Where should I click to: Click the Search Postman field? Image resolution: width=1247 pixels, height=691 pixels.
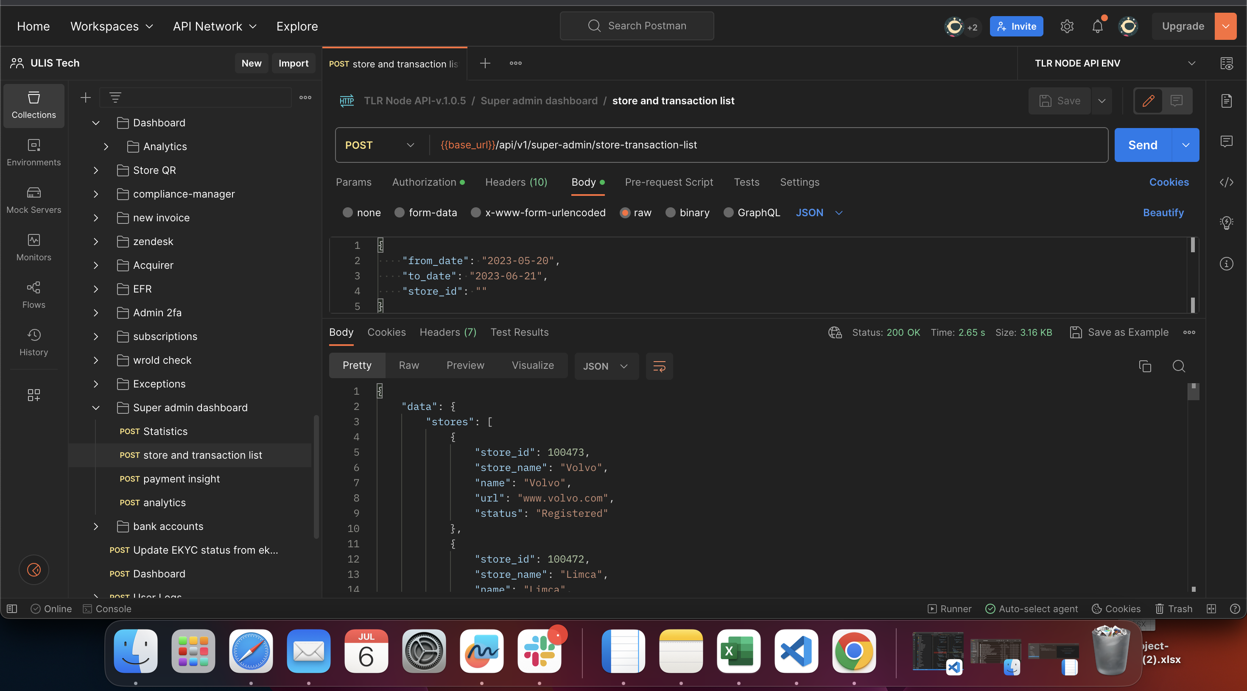click(x=637, y=25)
